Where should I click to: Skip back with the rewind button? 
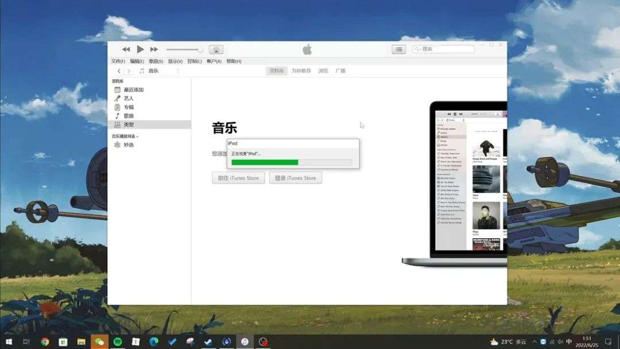(126, 49)
